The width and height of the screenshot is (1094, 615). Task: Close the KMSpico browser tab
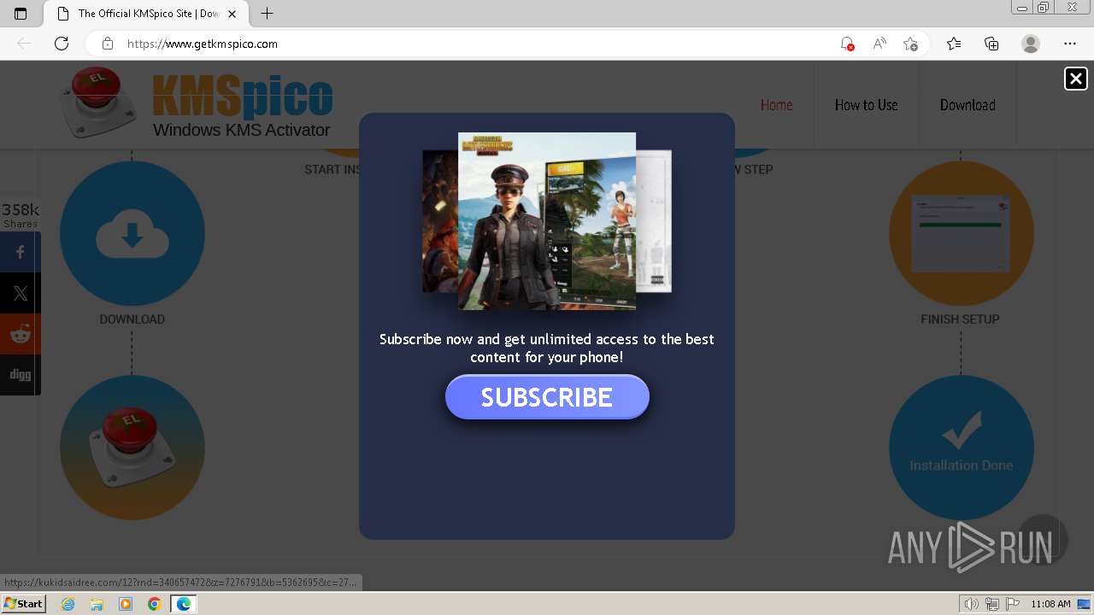232,14
